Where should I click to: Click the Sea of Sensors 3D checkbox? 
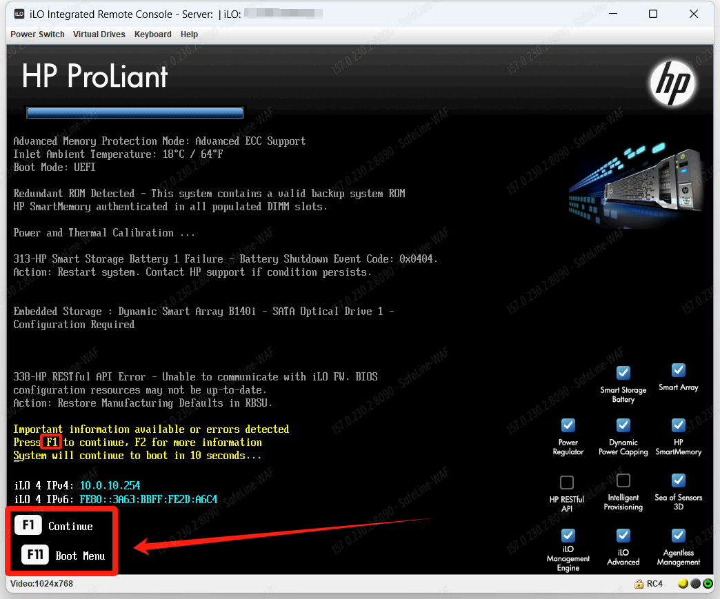(678, 480)
